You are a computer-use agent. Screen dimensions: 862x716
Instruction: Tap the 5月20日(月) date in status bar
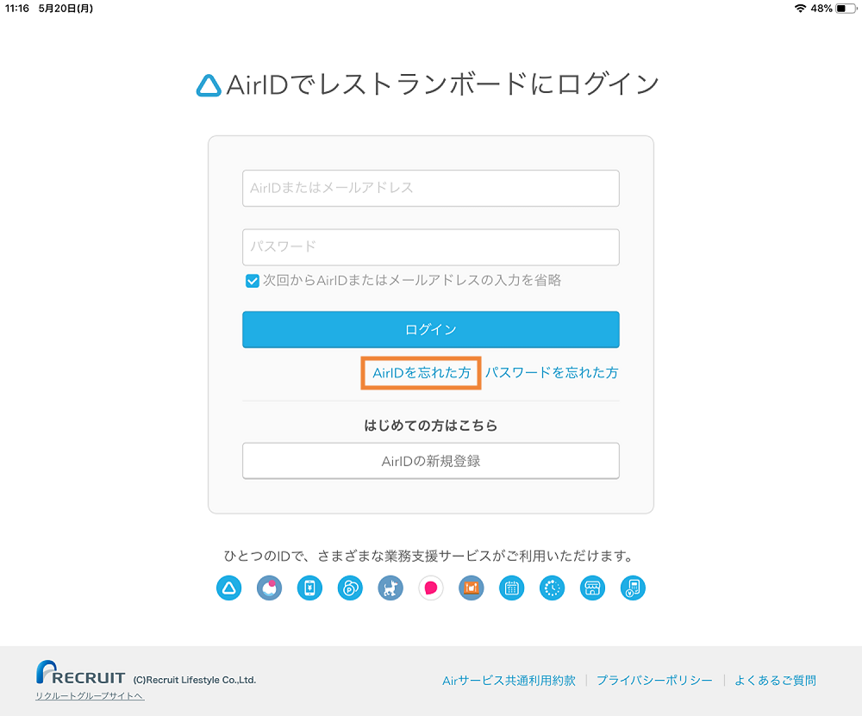click(66, 9)
